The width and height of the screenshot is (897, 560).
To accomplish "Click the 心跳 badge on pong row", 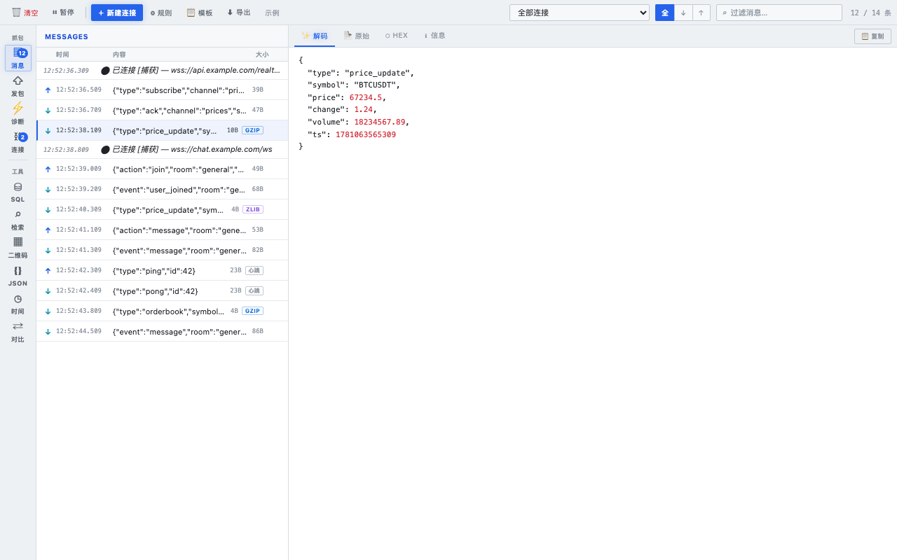I will tap(254, 290).
